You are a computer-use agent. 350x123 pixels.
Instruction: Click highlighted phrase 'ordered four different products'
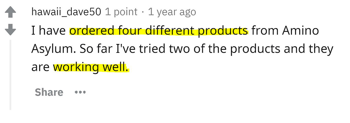click(159, 31)
